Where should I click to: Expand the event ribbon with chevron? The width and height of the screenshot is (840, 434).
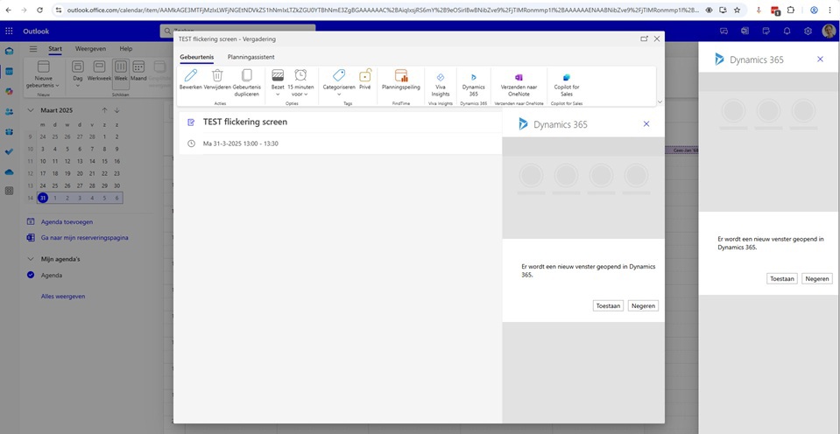[x=660, y=101]
